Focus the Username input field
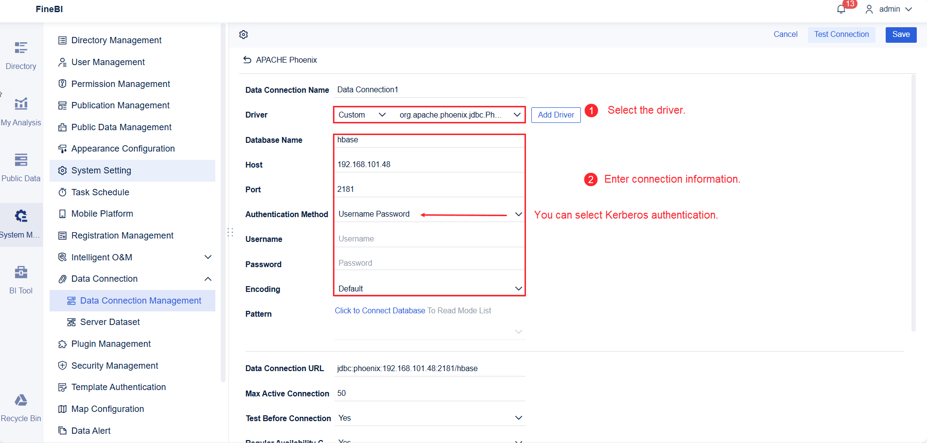The height and width of the screenshot is (443, 927). [429, 239]
